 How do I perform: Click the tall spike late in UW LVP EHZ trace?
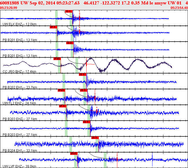[x=152, y=159]
